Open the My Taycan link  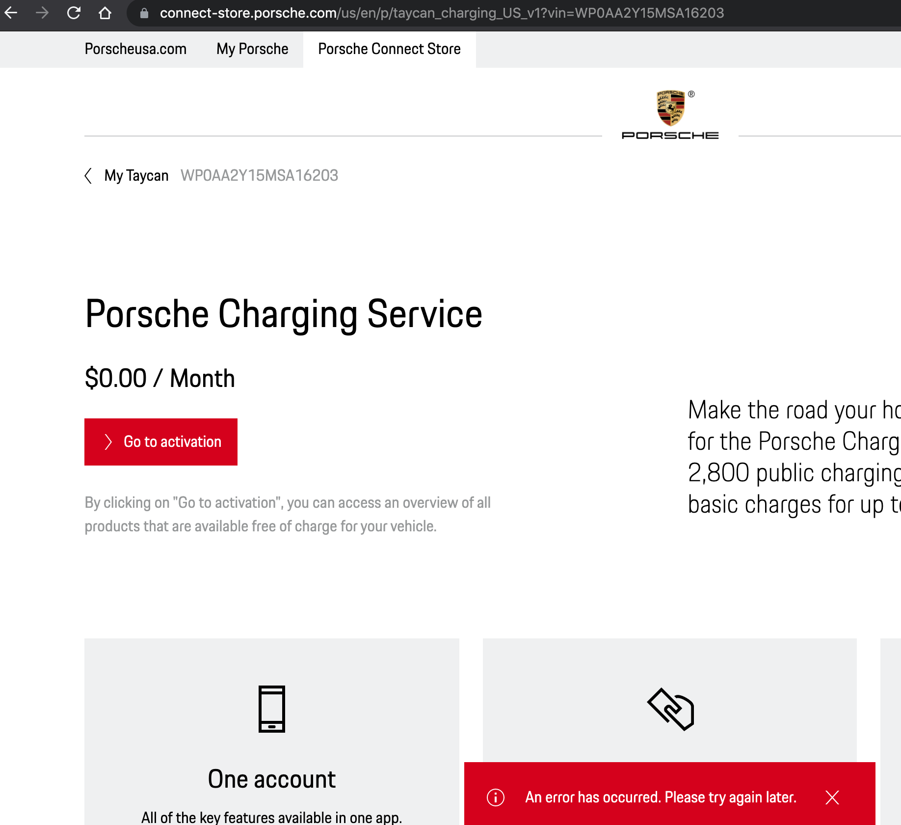(136, 176)
